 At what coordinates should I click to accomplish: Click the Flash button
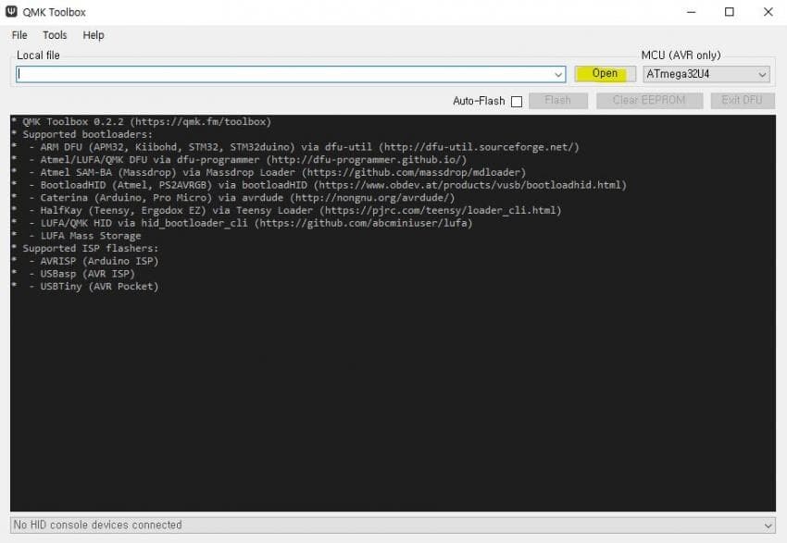(558, 100)
